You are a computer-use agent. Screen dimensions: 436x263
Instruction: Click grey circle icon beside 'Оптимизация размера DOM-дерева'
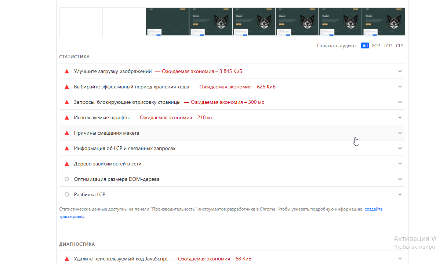[x=67, y=179]
